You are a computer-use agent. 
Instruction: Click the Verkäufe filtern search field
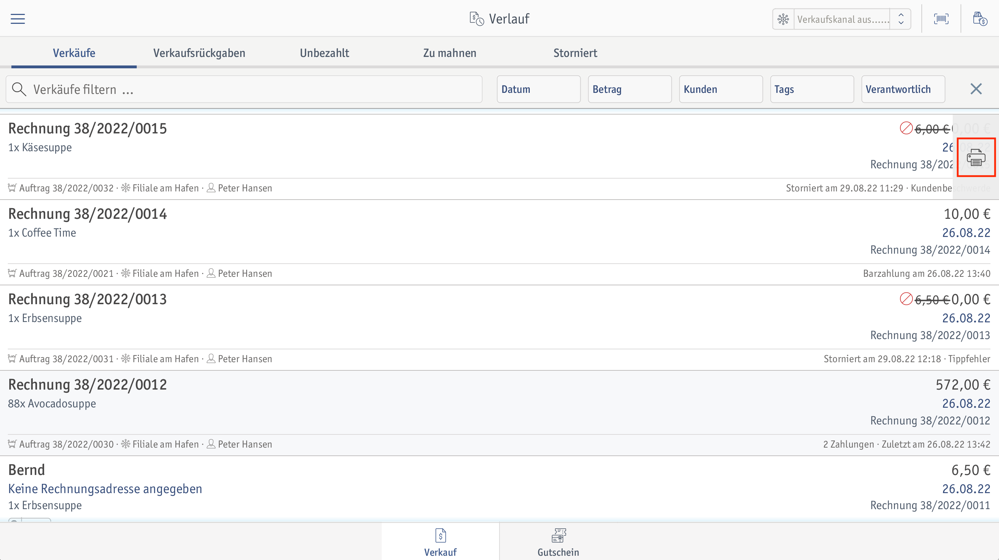(x=244, y=89)
